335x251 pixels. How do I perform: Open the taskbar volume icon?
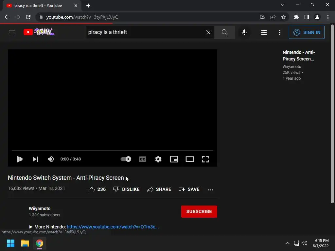tap(305, 243)
